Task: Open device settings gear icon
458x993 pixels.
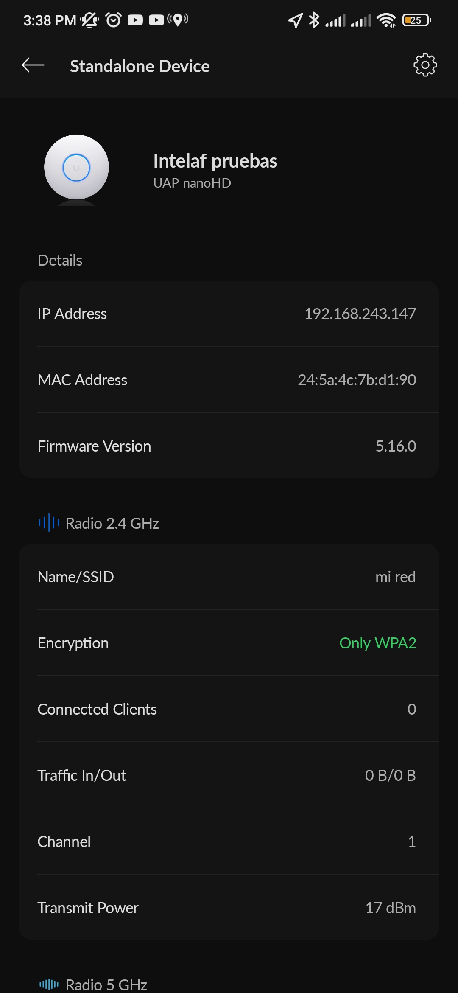Action: click(x=425, y=65)
